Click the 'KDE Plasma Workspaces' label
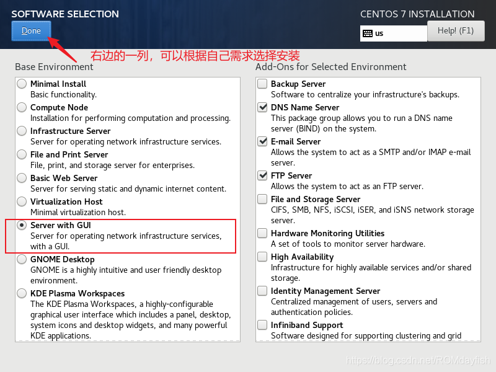Screen dimensions: 496x372 [77, 293]
